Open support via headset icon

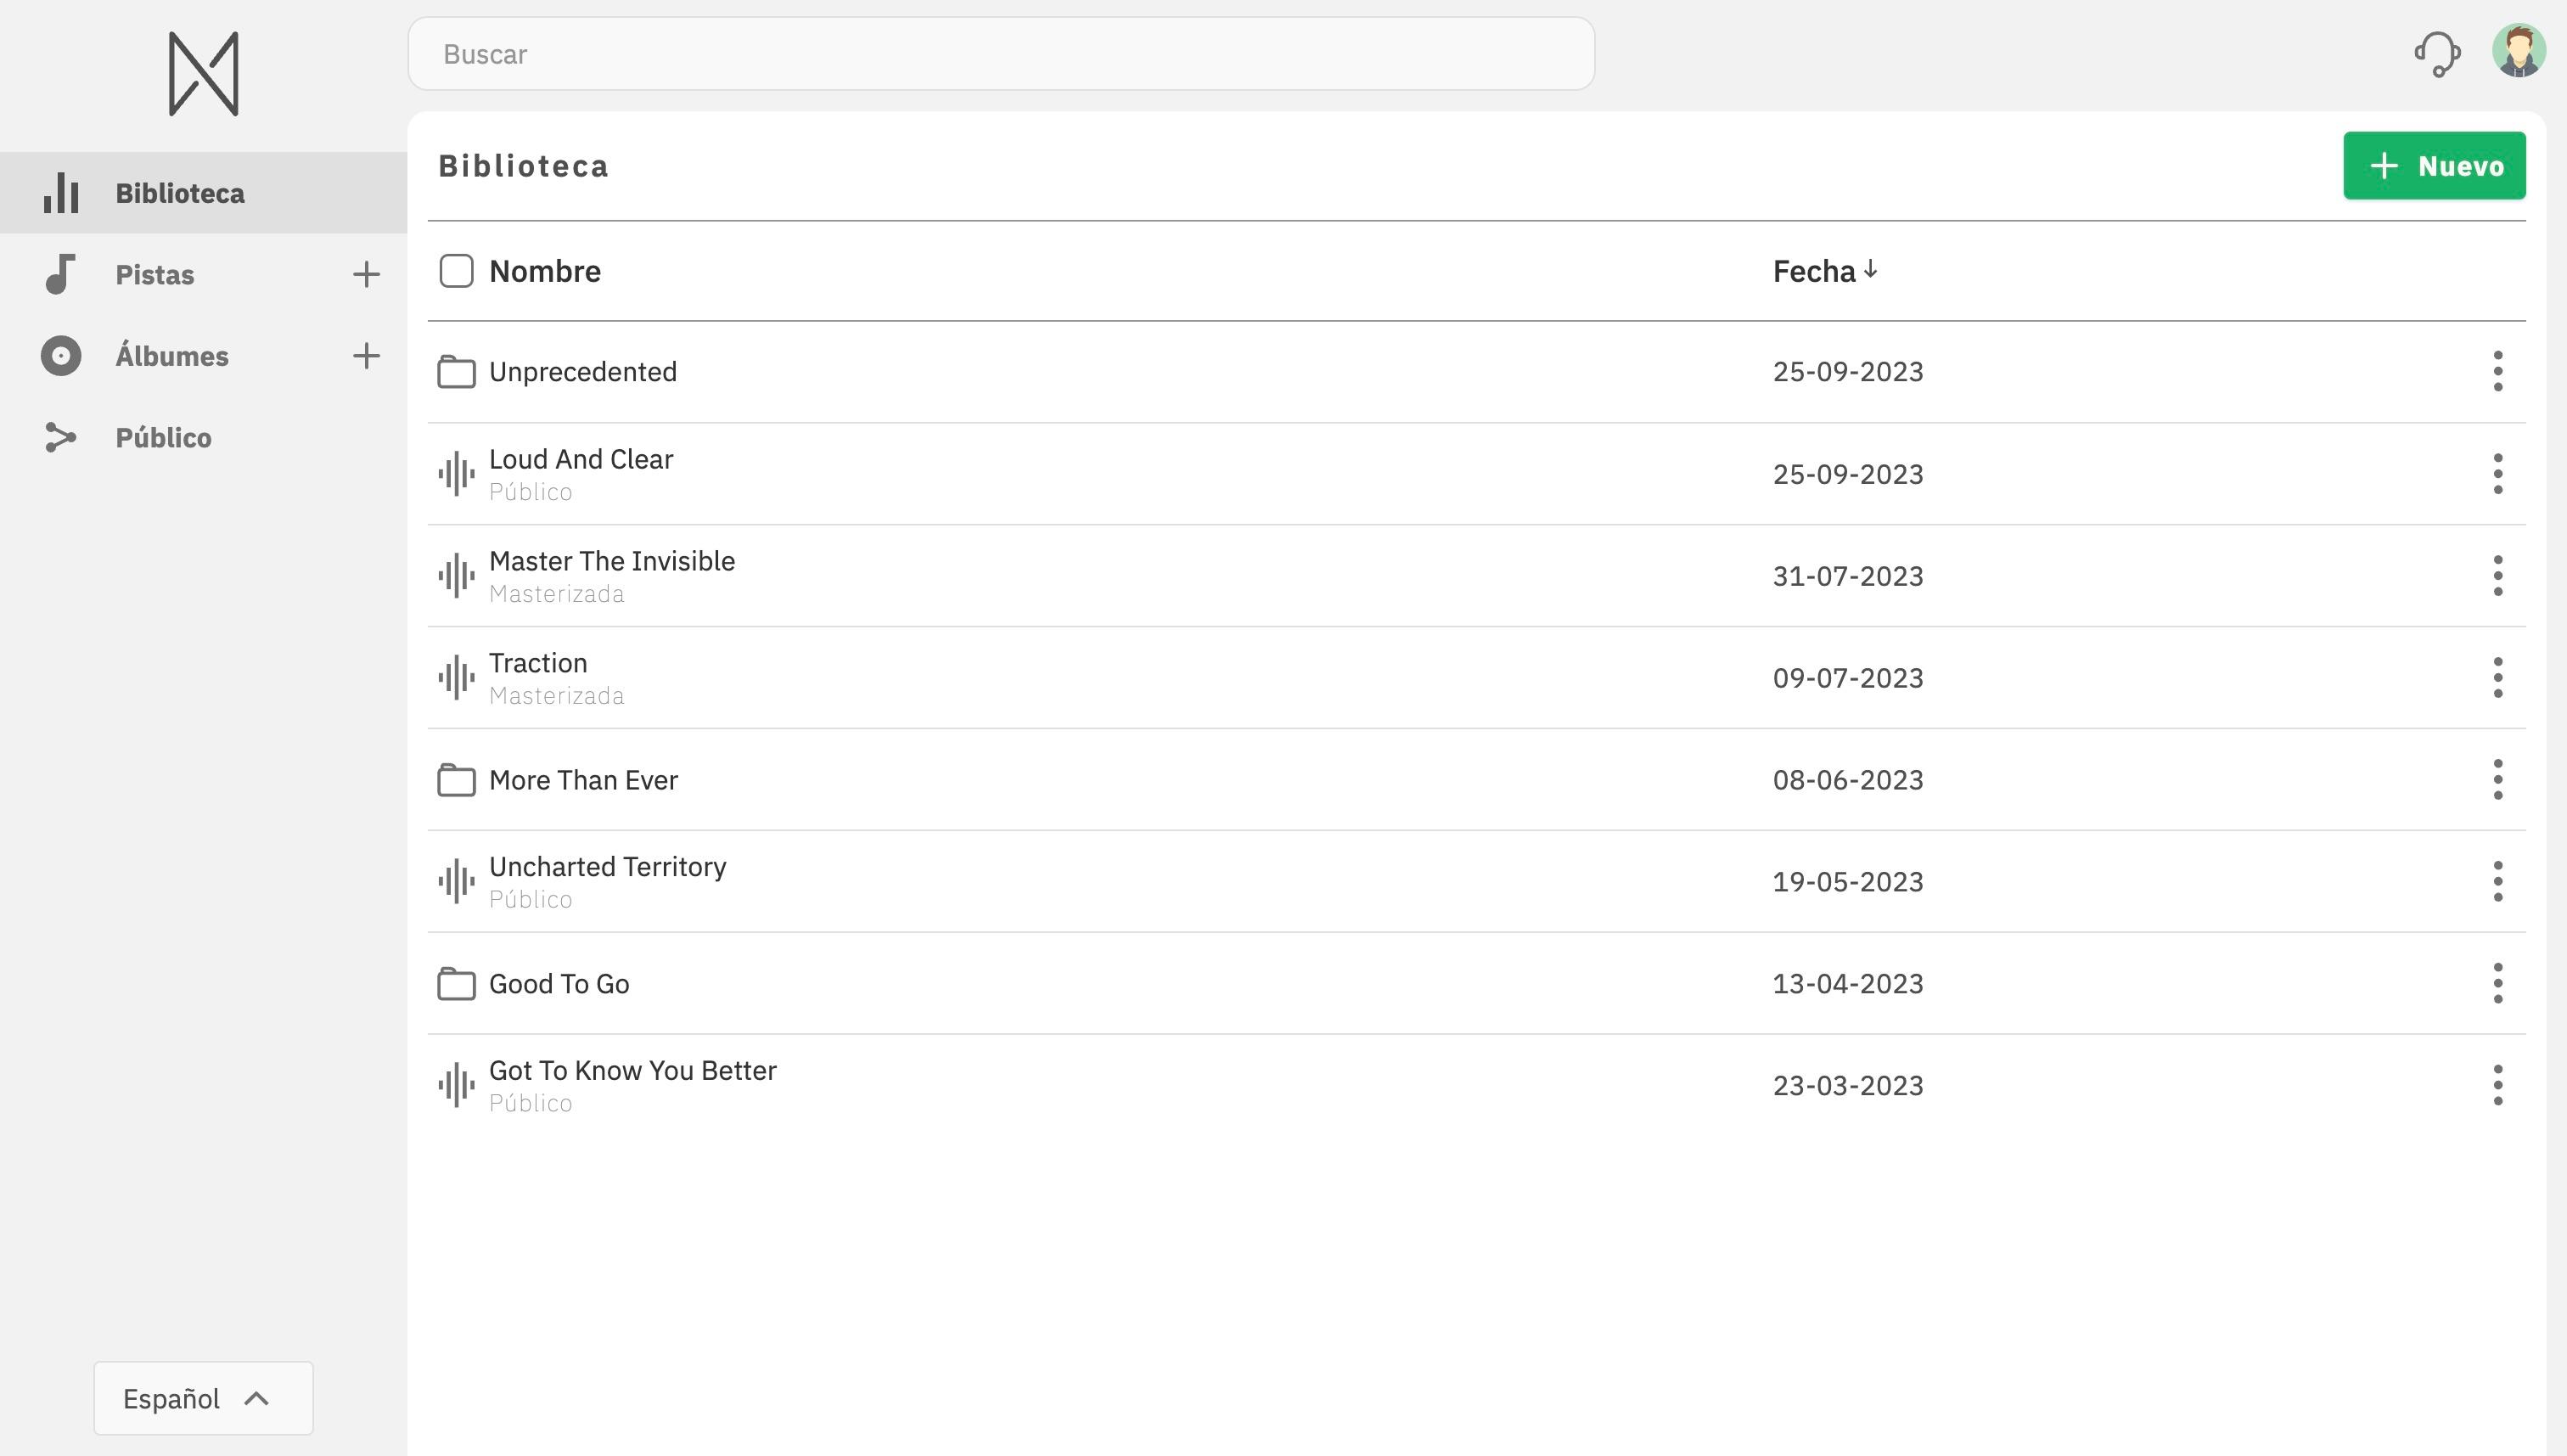point(2436,53)
